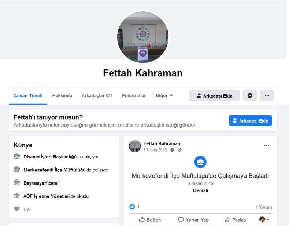Open the large circular profile picture

click(x=143, y=37)
